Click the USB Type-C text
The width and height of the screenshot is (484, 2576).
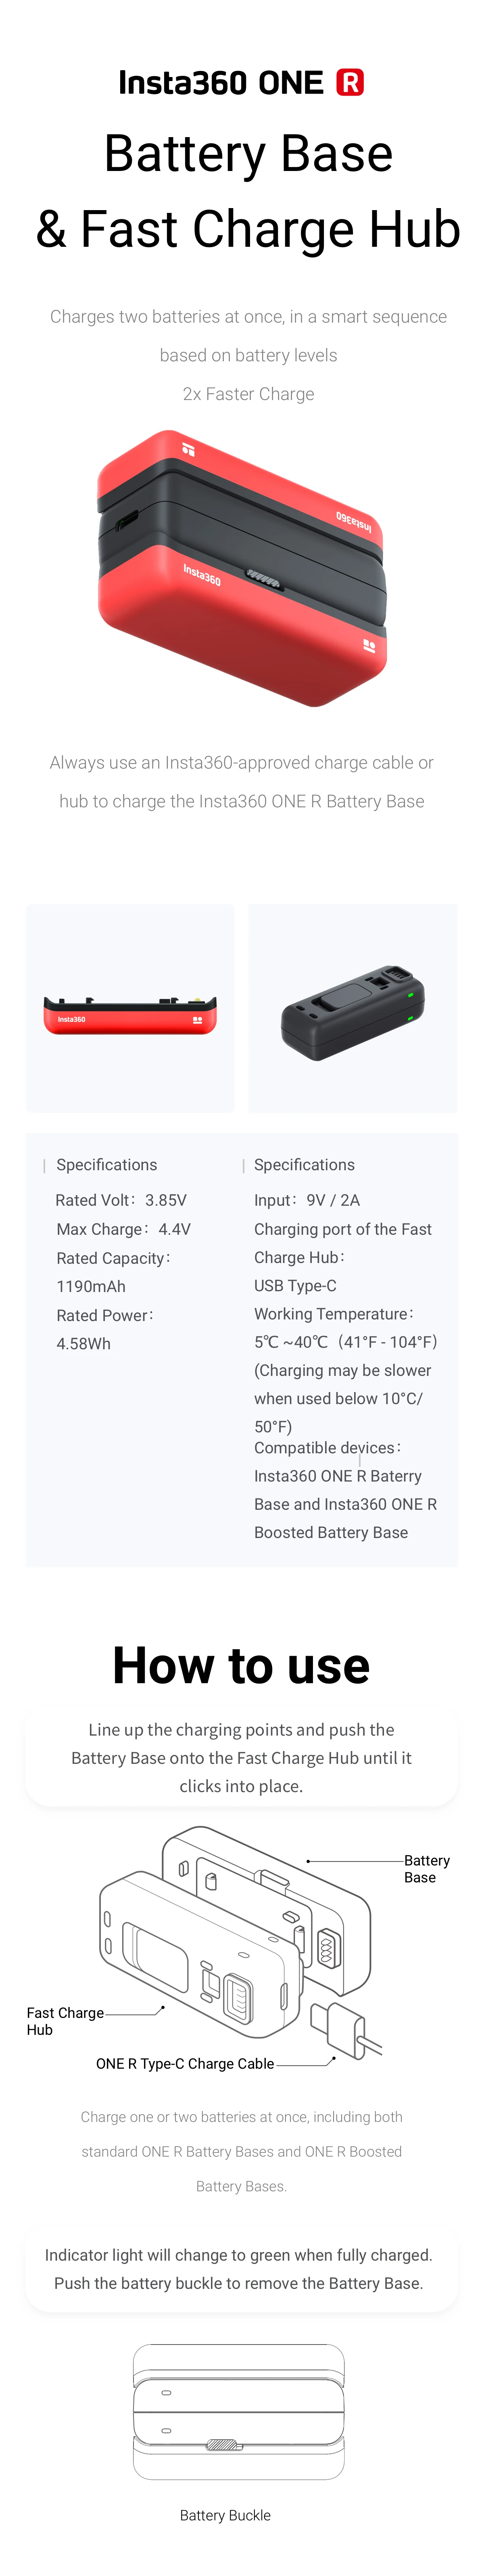[295, 1286]
